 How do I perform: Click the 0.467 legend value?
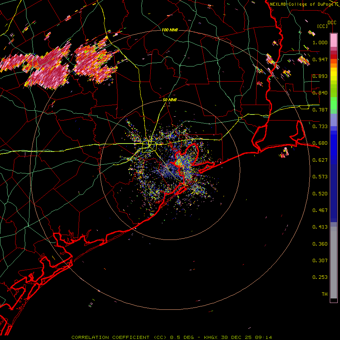coord(320,210)
